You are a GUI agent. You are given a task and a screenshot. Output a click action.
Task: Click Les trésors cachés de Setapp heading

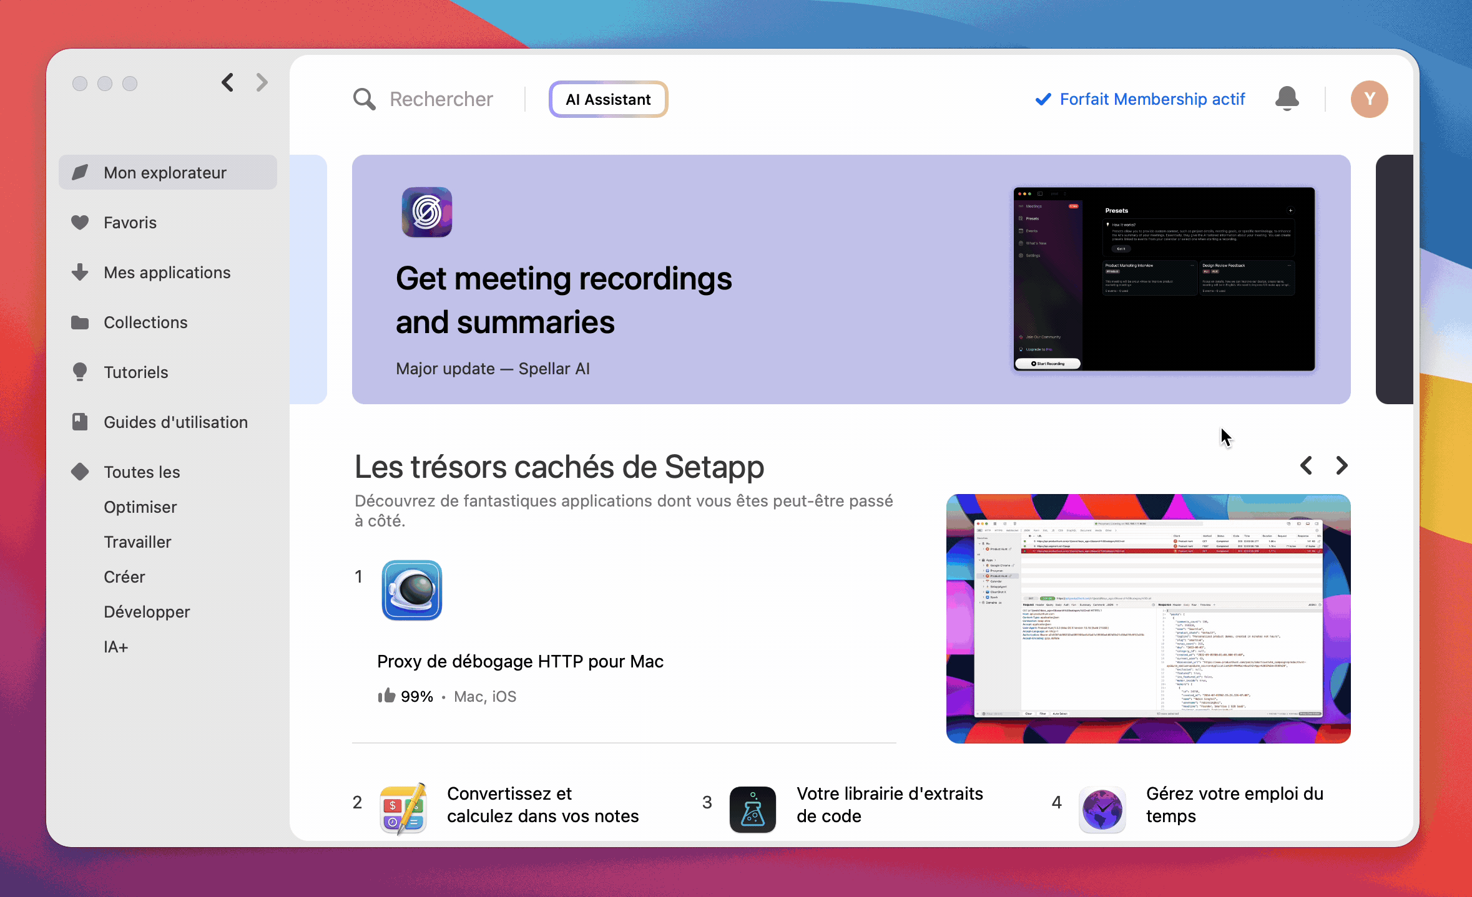click(559, 467)
